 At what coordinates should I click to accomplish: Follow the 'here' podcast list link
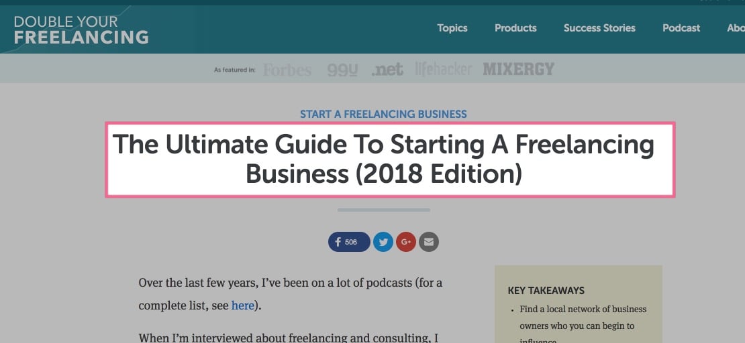[x=243, y=305]
